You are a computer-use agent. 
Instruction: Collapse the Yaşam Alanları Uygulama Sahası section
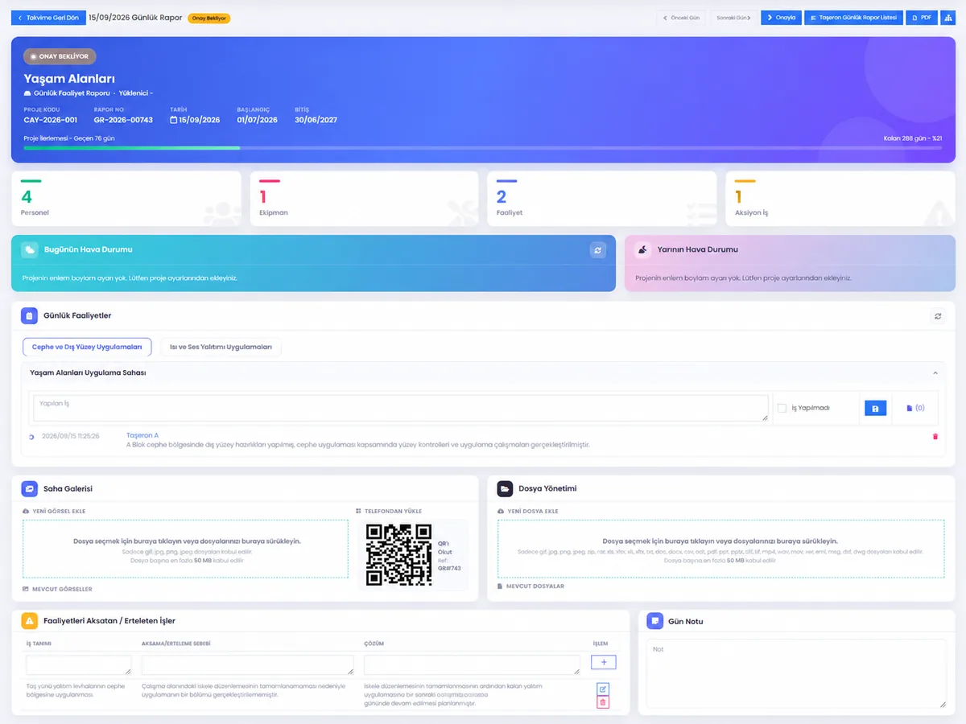point(935,373)
